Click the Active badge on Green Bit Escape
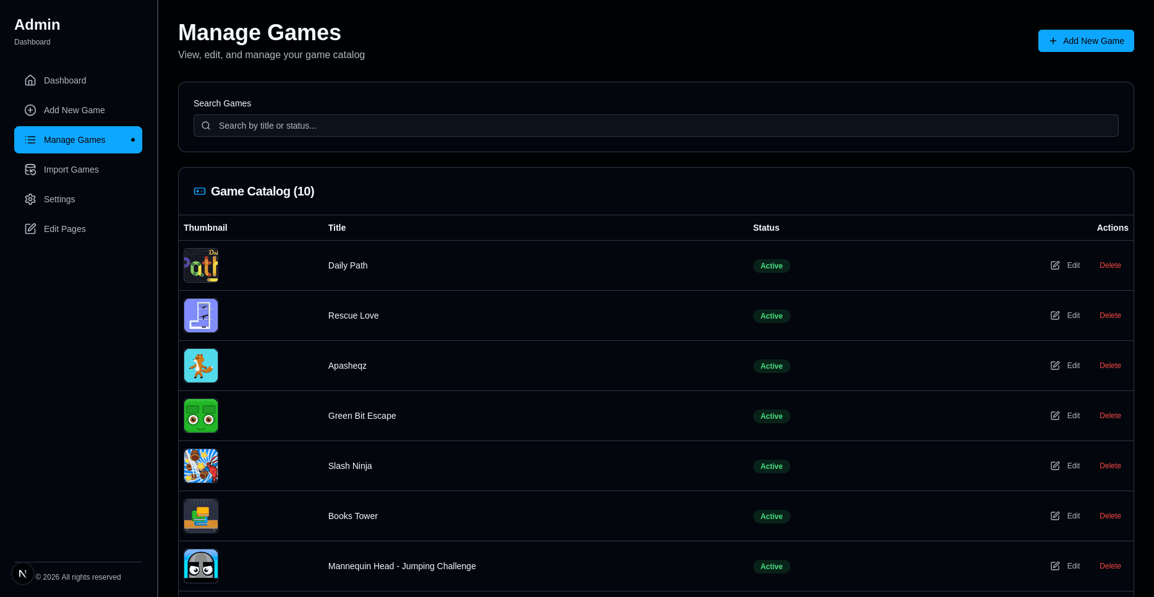The image size is (1154, 597). [x=771, y=416]
